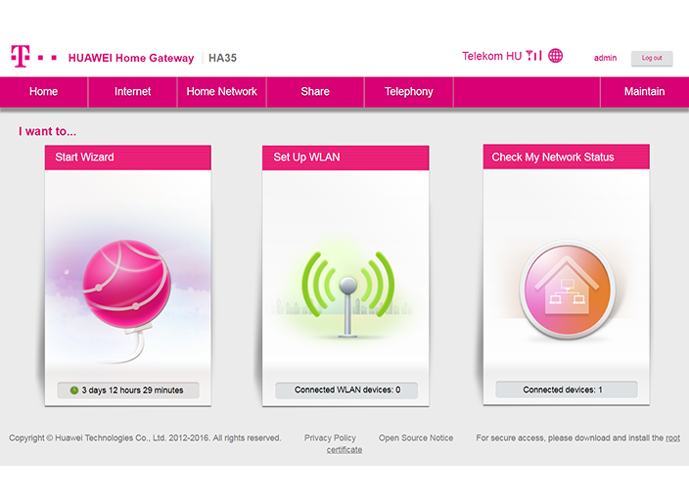The height and width of the screenshot is (503, 689).
Task: Open the Maintain menu tab
Action: [x=644, y=92]
